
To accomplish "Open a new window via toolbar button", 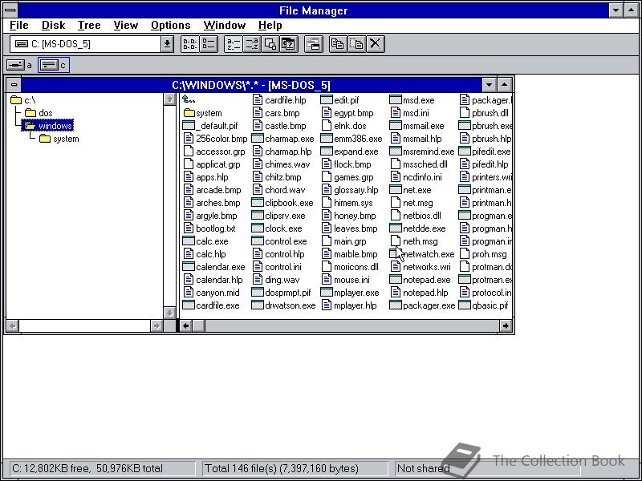I will point(314,44).
